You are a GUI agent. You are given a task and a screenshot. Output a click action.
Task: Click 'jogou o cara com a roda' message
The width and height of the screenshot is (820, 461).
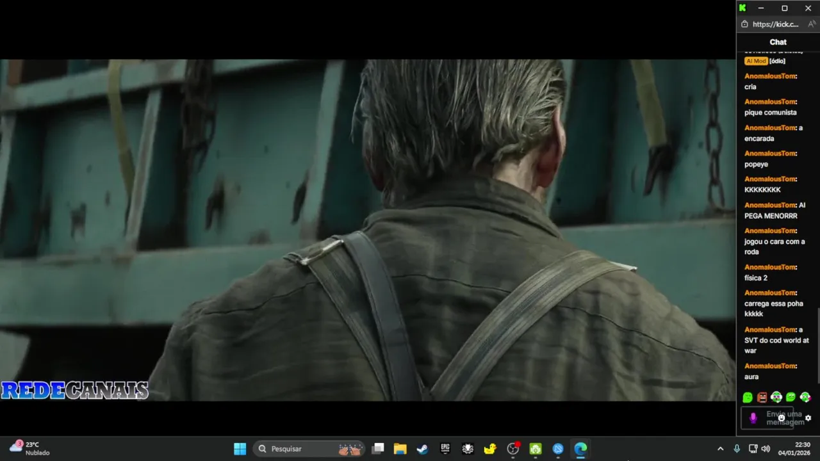pos(775,247)
